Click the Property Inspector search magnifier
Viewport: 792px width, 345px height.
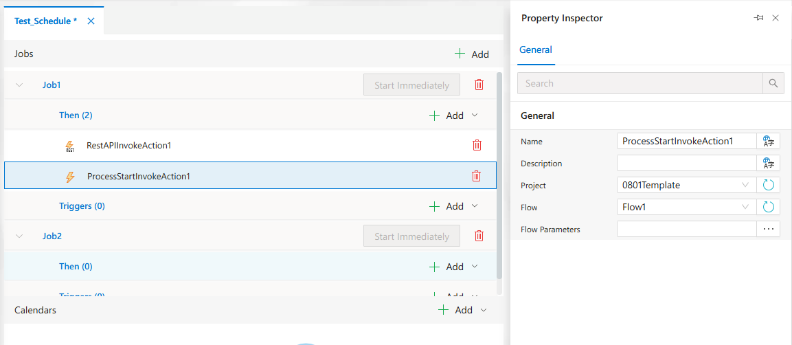(x=773, y=83)
